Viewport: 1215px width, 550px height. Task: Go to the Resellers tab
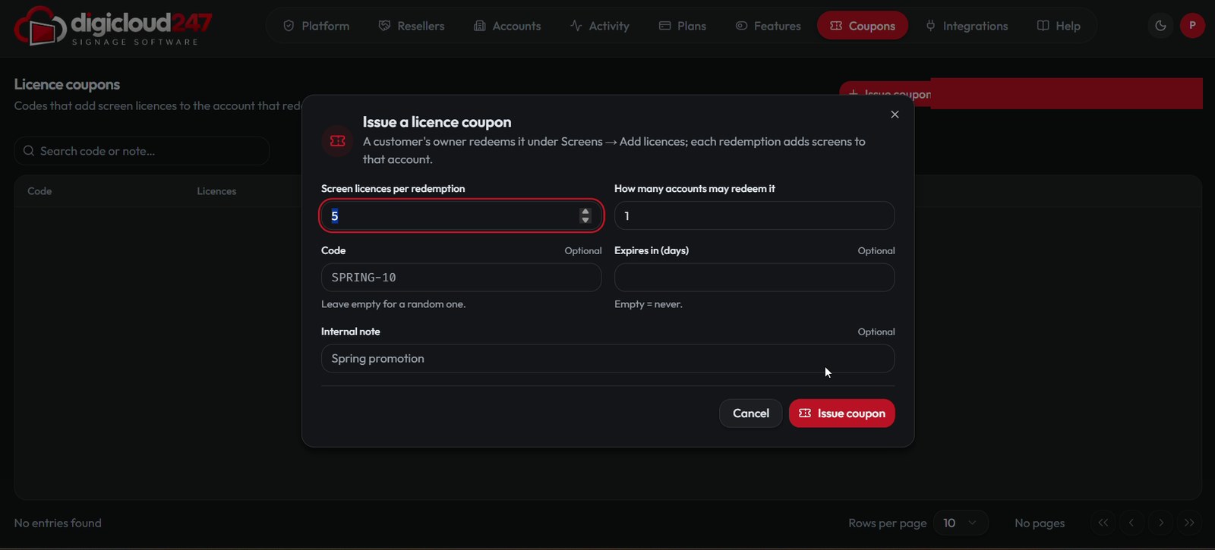(412, 26)
